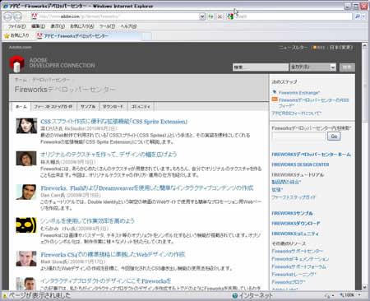Click the green Refresh page icon
The width and height of the screenshot is (370, 301).
[x=210, y=16]
